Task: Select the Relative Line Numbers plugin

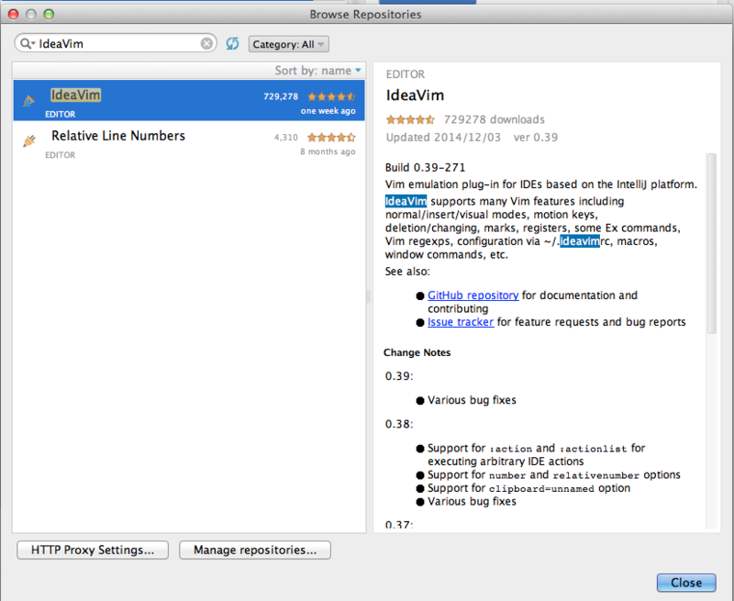Action: 189,141
